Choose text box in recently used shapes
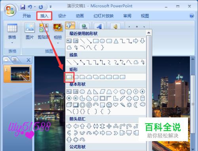 coord(69,41)
